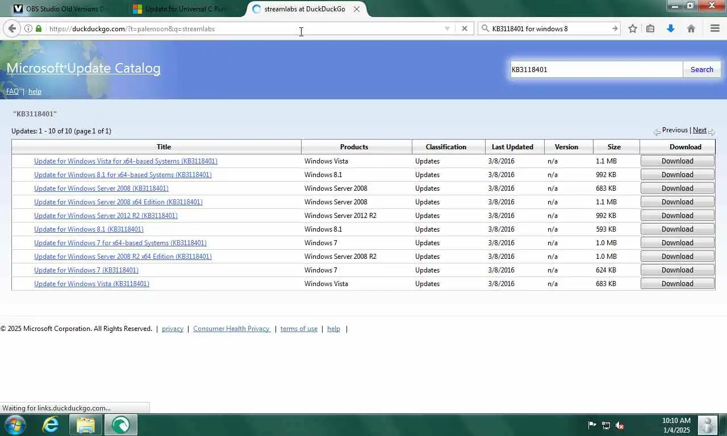Open the privacy footer link
This screenshot has width=727, height=436.
pyautogui.click(x=173, y=329)
